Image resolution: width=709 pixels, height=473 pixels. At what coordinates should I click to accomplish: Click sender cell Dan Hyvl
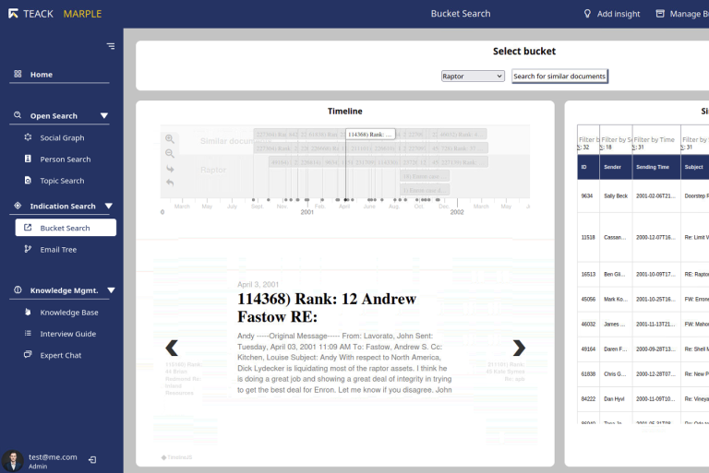pos(616,399)
